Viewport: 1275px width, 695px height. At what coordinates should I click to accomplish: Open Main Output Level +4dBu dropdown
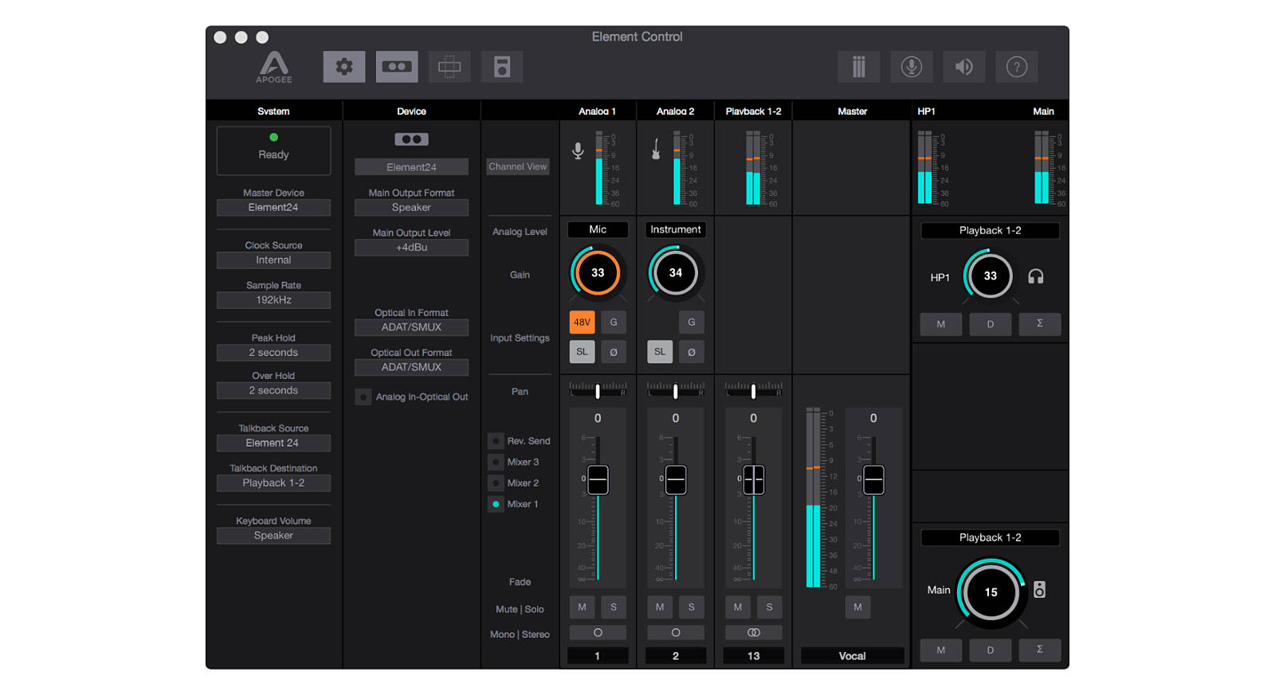(411, 248)
